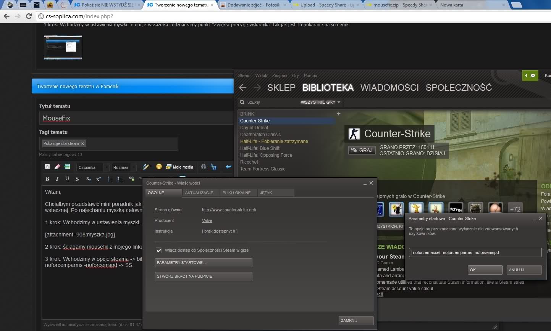Click the Steam library Szukaj search field
This screenshot has height=331, width=551.
point(268,102)
